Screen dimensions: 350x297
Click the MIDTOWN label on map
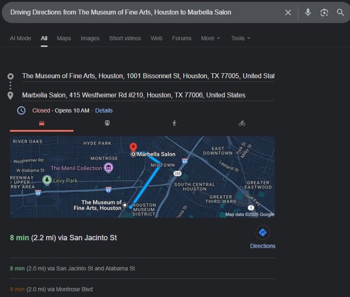coord(163,165)
